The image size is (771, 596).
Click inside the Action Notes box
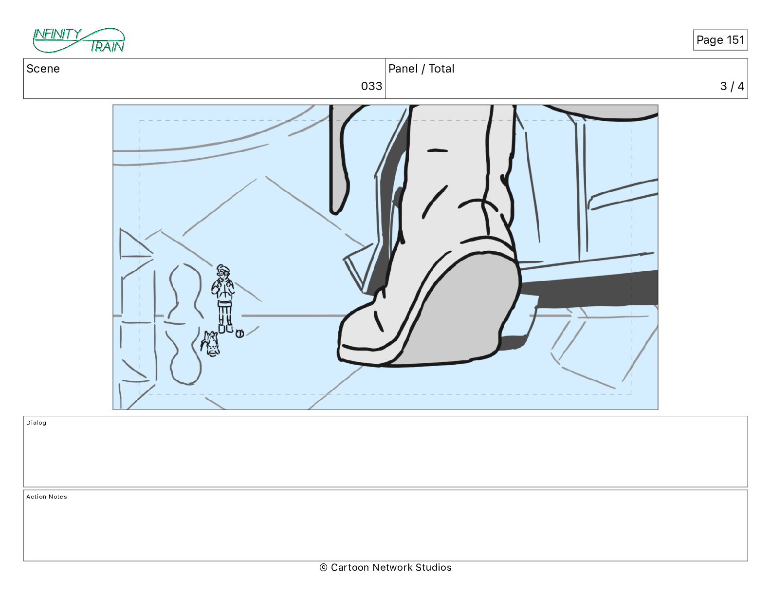(x=385, y=525)
